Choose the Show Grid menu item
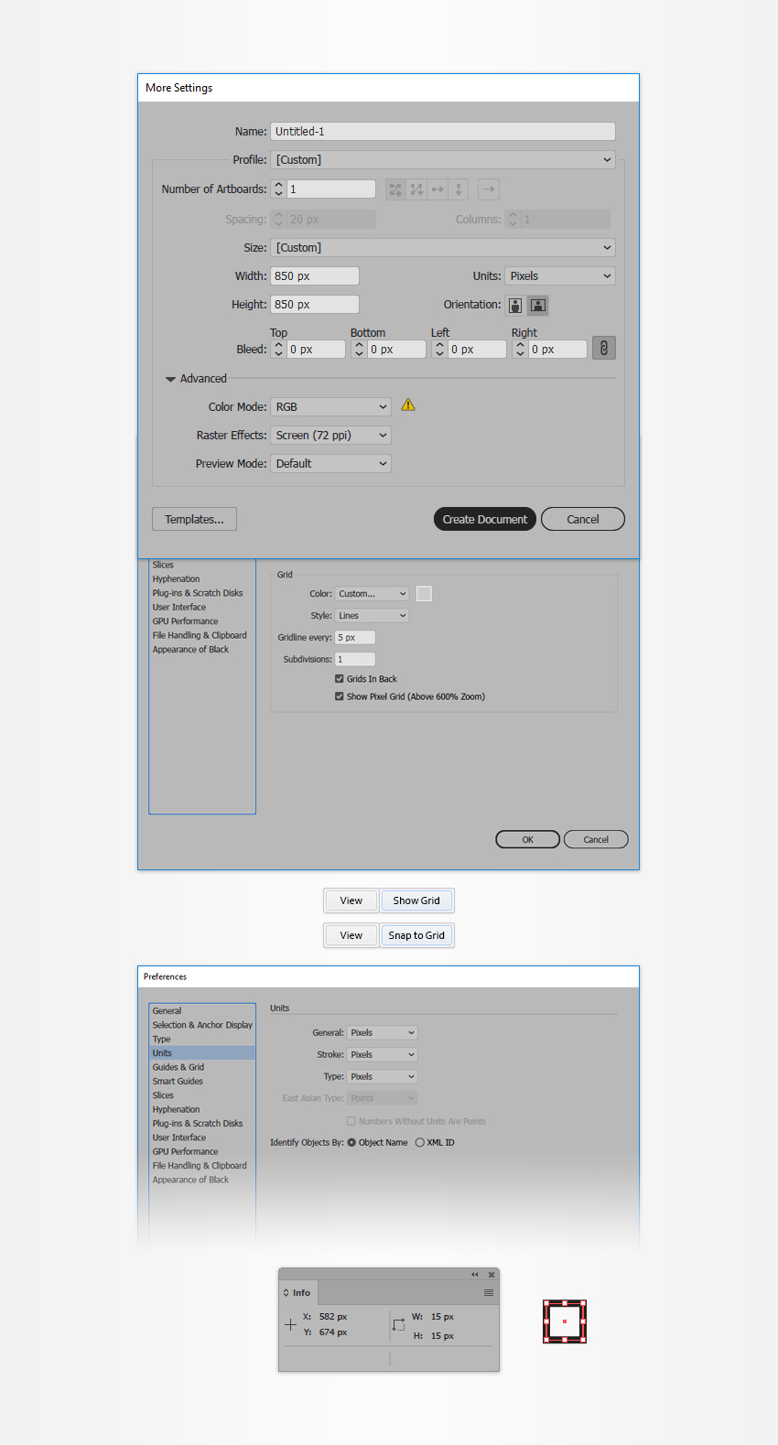The height and width of the screenshot is (1445, 778). tap(416, 900)
